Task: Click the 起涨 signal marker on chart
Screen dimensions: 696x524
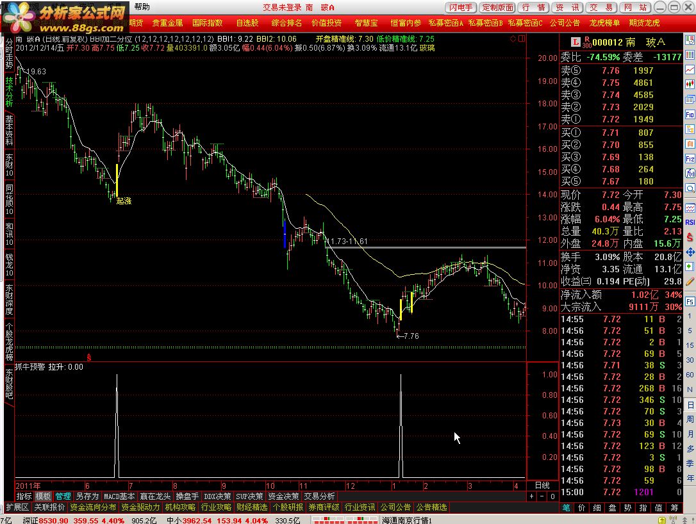Action: [124, 201]
